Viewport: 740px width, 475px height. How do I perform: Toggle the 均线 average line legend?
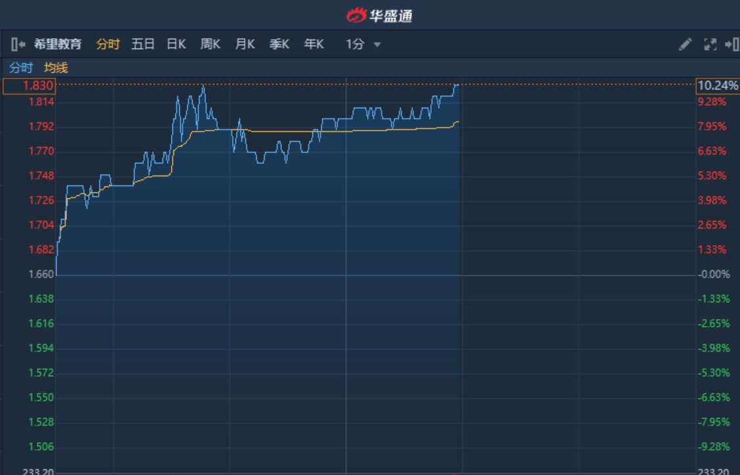[56, 68]
